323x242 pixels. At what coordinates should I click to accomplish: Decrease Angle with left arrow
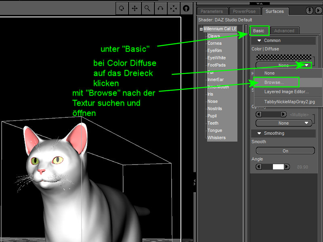click(259, 167)
